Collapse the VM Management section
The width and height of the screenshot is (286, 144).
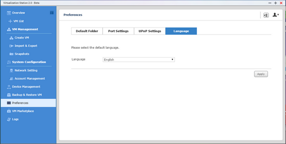click(25, 29)
